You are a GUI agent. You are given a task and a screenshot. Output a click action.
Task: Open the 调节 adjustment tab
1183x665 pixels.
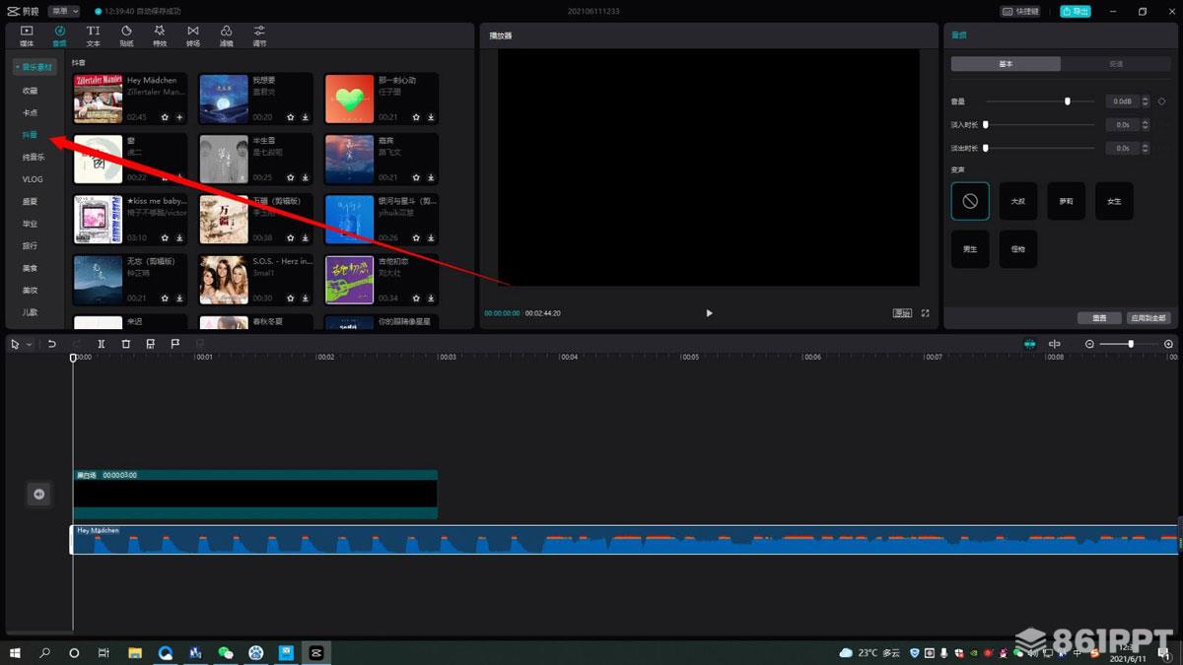[x=259, y=35]
